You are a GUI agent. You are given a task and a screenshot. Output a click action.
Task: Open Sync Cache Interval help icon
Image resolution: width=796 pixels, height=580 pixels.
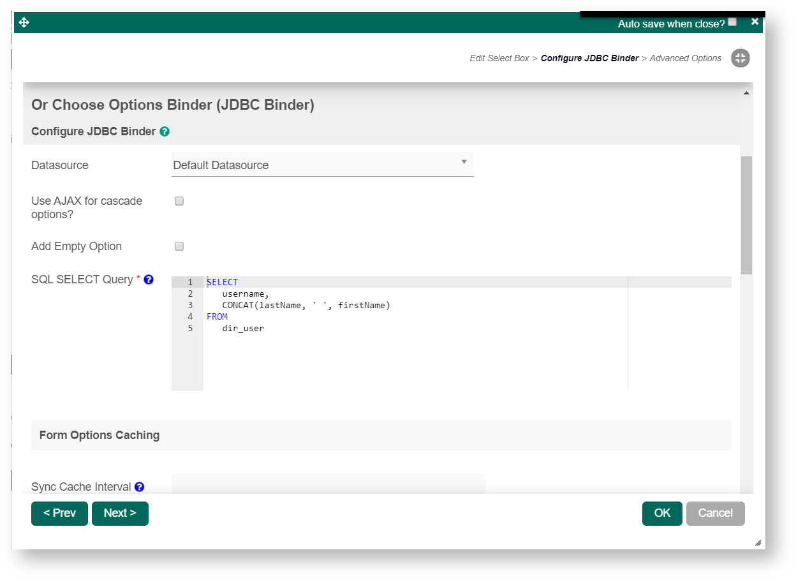pyautogui.click(x=139, y=487)
